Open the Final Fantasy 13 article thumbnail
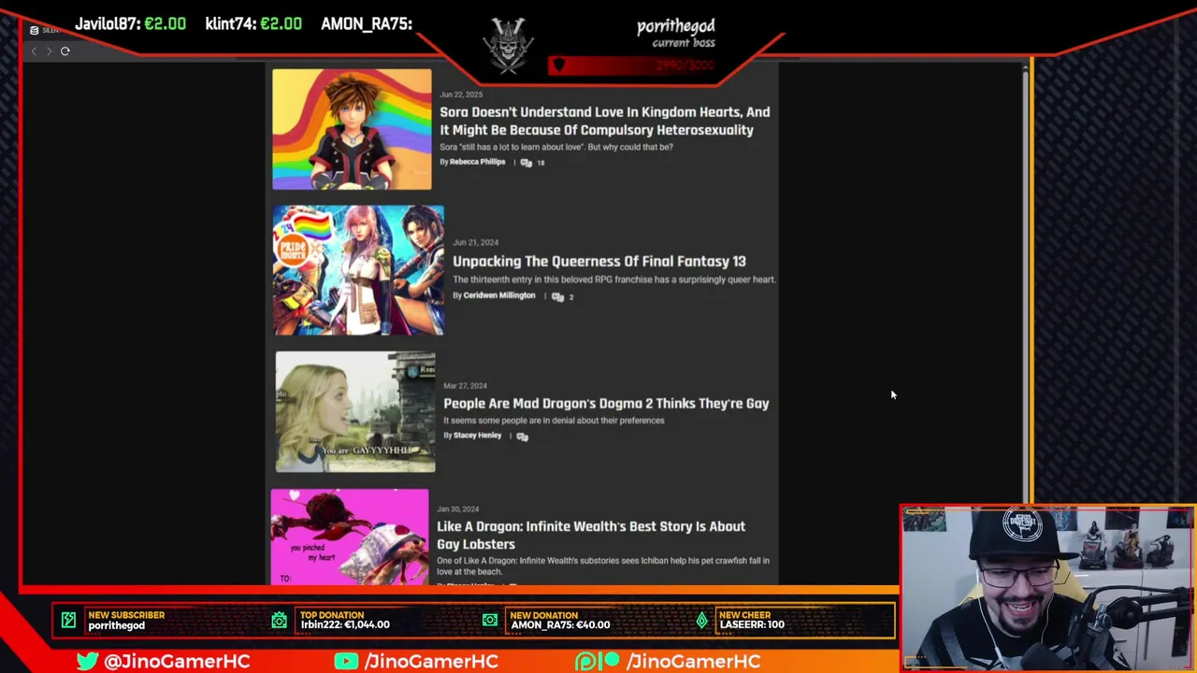 pyautogui.click(x=358, y=270)
